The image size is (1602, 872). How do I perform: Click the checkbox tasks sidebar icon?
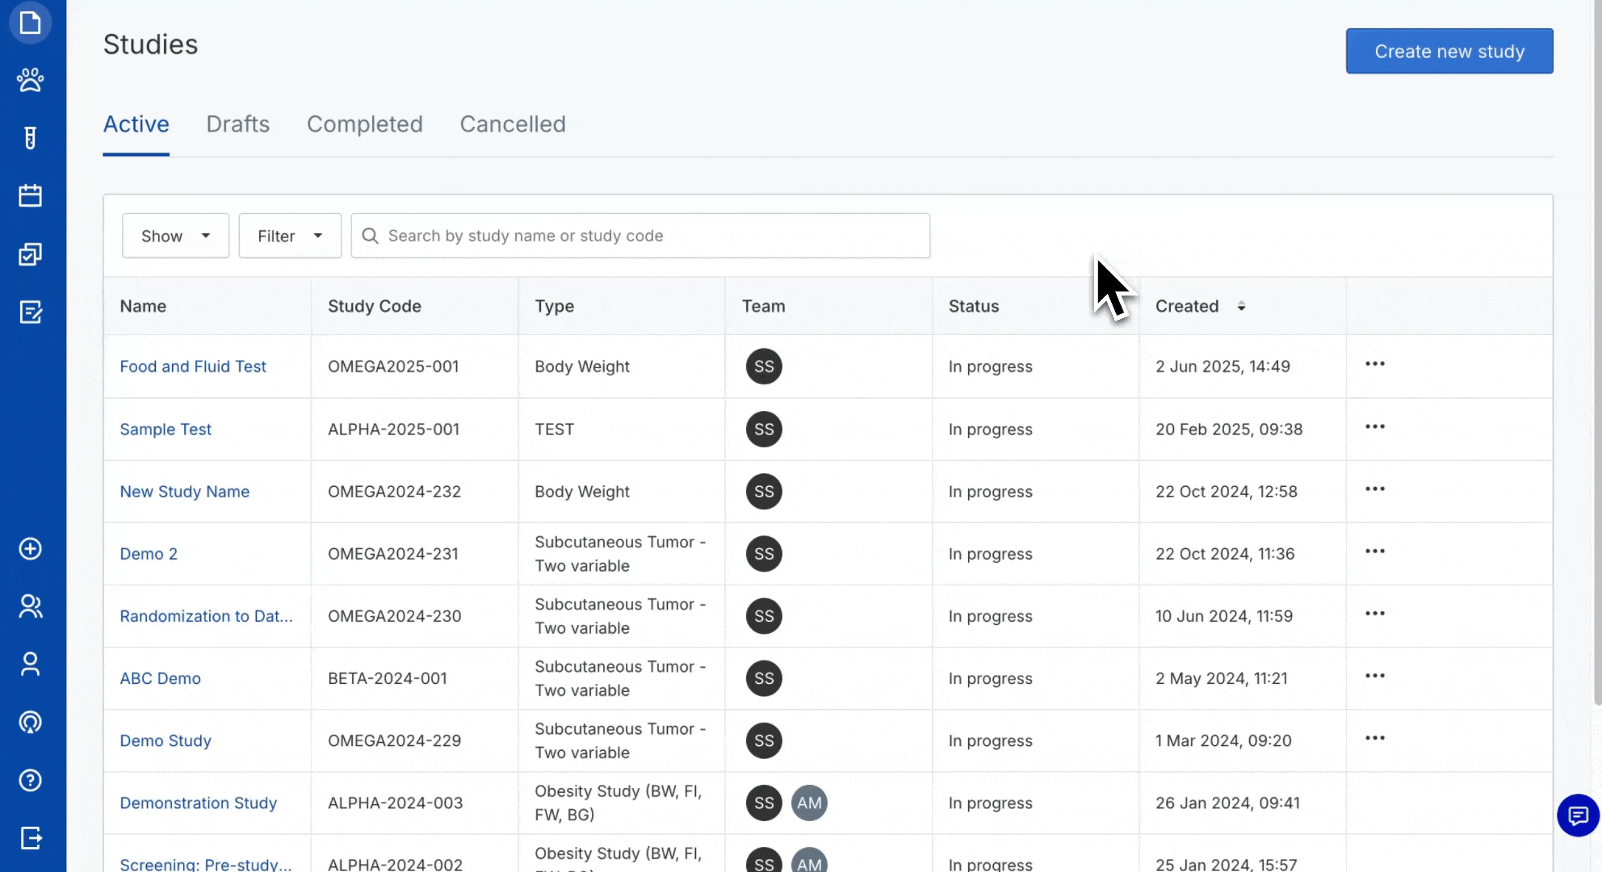(x=30, y=254)
